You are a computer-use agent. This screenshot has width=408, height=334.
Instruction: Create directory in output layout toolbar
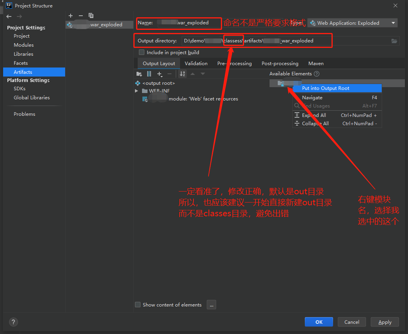(139, 74)
